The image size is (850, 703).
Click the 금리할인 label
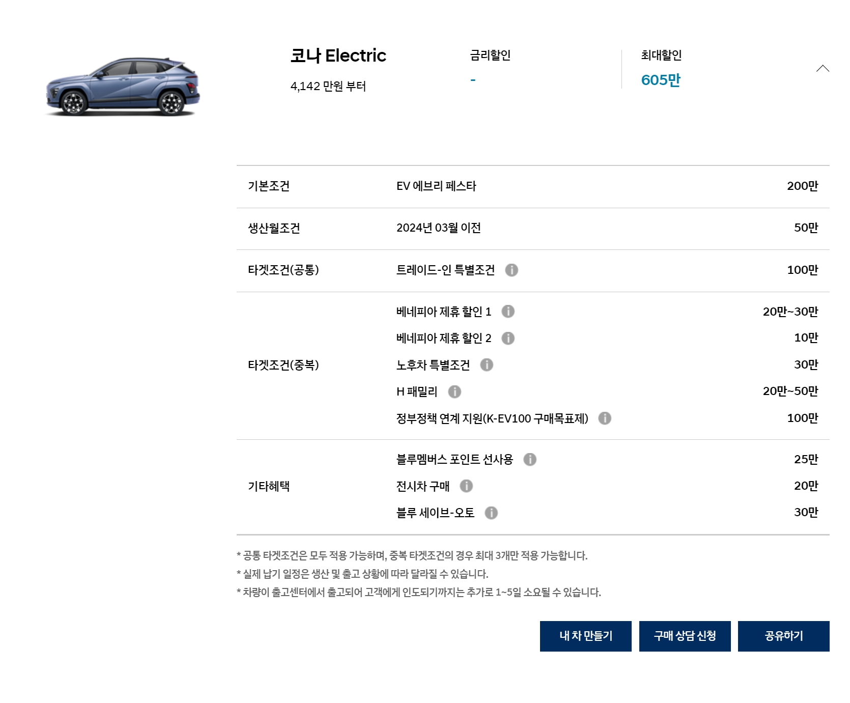tap(490, 55)
